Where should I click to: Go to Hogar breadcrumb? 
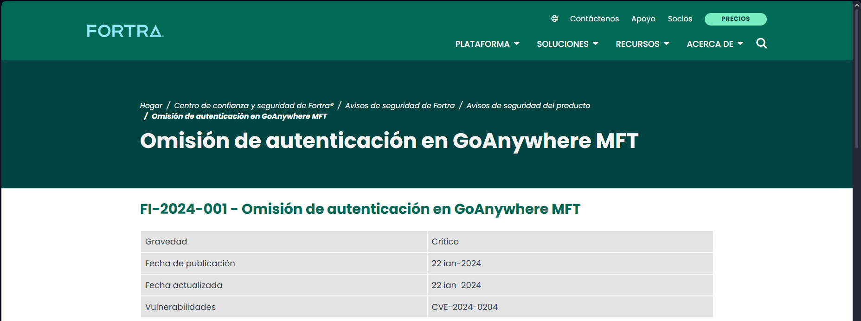point(151,105)
